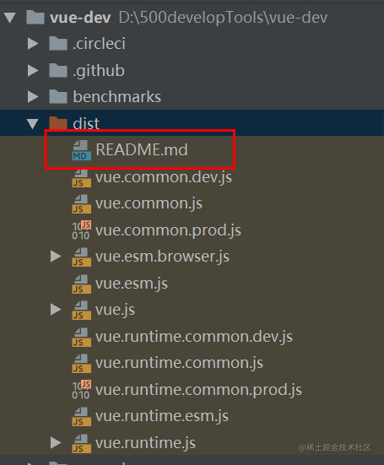Click the vue.runtime.common.prod.js binary icon
Viewport: 384px width, 465px height.
point(81,389)
